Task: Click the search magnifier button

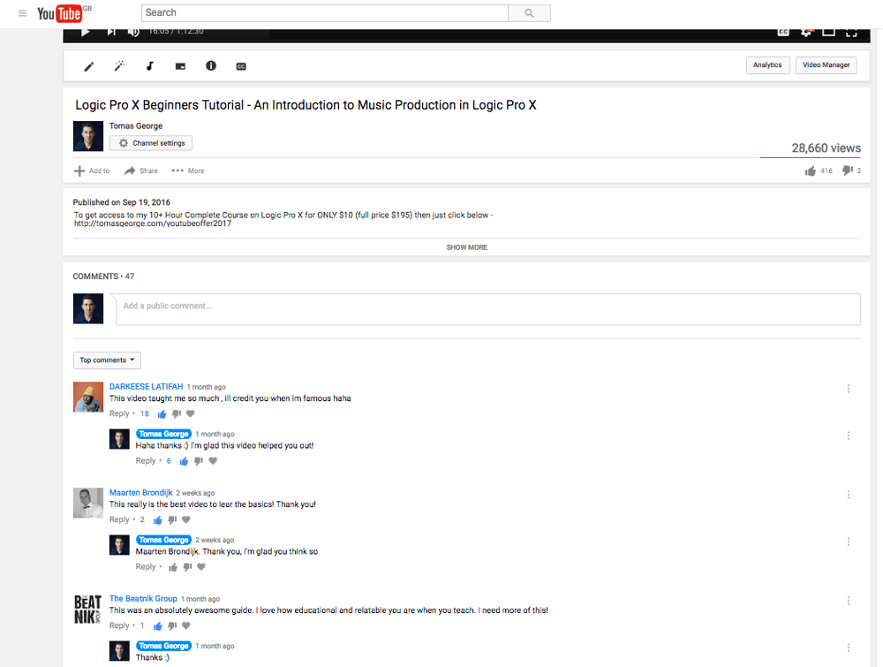Action: (529, 13)
